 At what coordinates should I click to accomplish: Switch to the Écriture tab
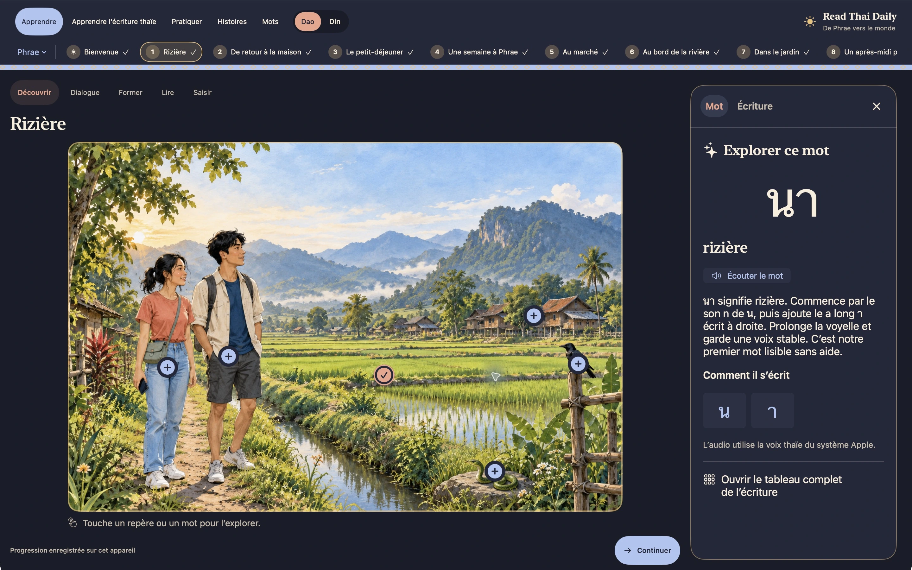coord(755,106)
